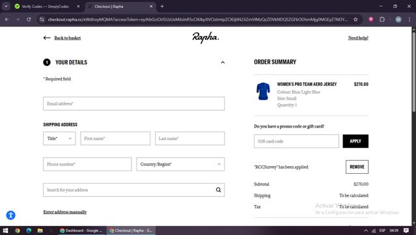Open the Back to basket link
Viewport: 416px width, 235px height.
tap(68, 38)
